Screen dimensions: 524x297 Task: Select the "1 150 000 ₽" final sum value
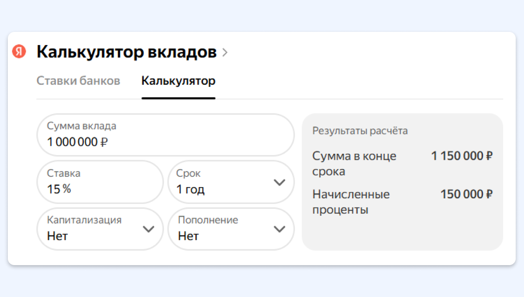(462, 156)
